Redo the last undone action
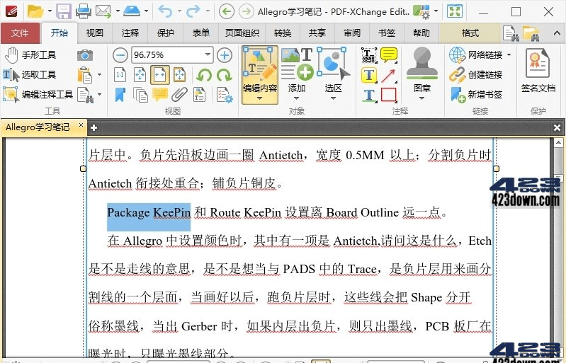This screenshot has height=363, width=566. click(193, 11)
